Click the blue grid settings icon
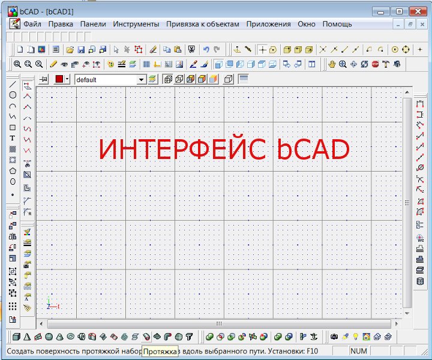The height and width of the screenshot is (360, 432). coord(146,64)
